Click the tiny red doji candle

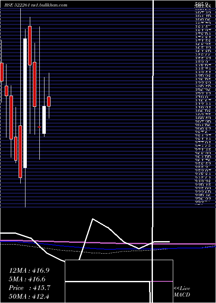[39, 127]
